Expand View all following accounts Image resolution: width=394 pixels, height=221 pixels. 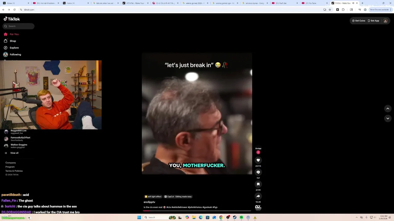coord(11,153)
